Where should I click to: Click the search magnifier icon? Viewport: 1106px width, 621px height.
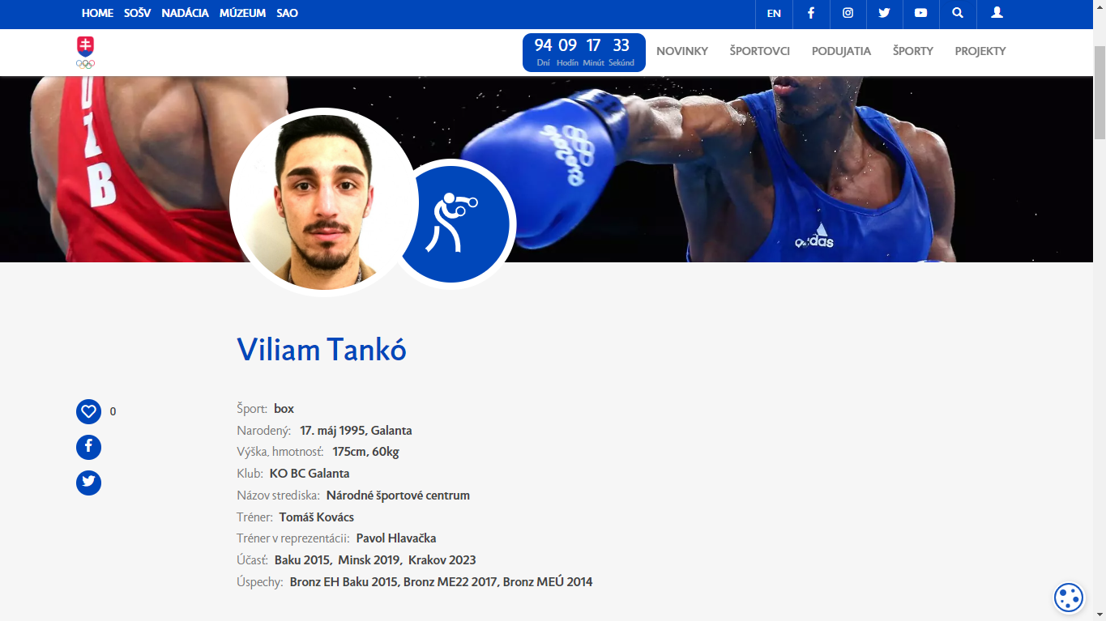click(x=958, y=13)
